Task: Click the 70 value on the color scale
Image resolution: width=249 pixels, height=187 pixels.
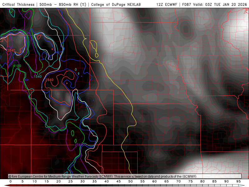Action: pos(178,181)
